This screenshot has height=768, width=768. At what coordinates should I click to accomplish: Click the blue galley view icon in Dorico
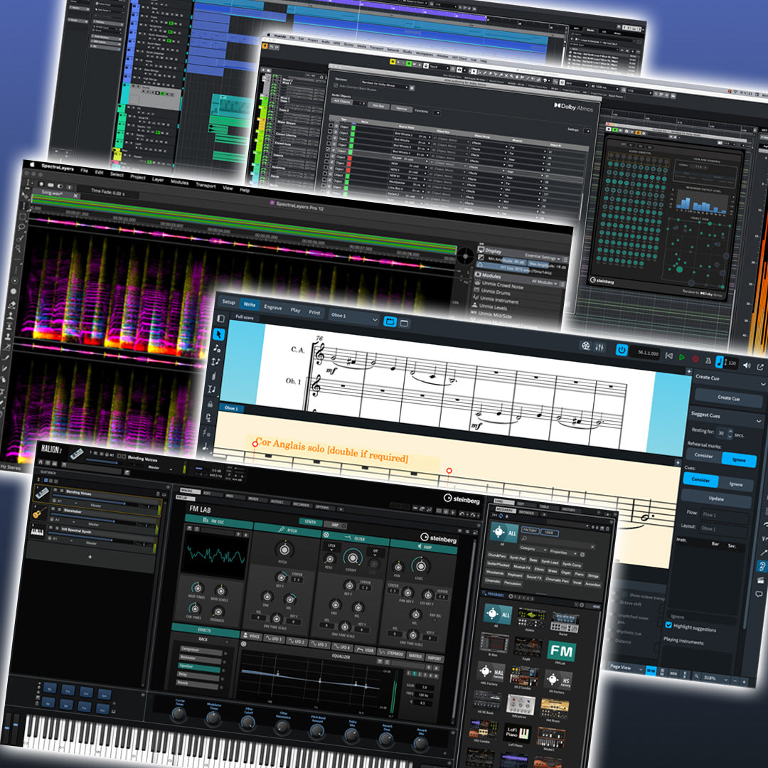click(390, 321)
